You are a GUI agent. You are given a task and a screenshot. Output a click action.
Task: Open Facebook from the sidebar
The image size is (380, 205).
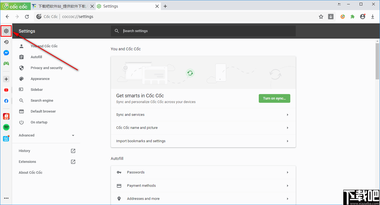point(6,101)
